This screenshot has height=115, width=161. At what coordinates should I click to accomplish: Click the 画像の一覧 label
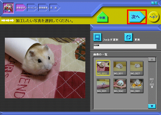pos(100,55)
